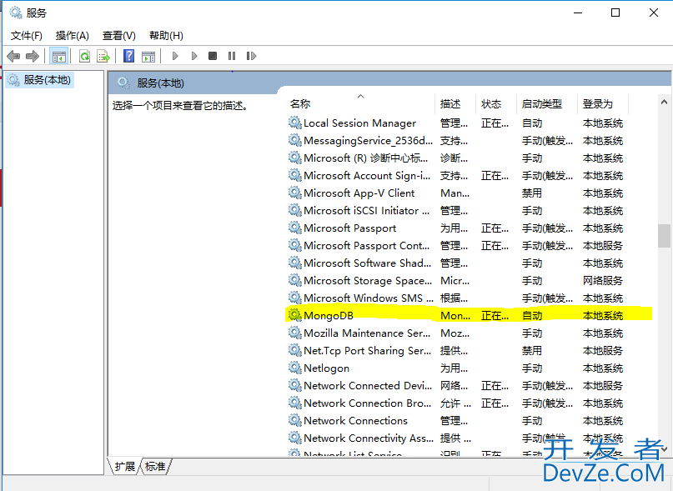Click the Export List toolbar icon
Viewport: 673px width, 491px height.
103,56
